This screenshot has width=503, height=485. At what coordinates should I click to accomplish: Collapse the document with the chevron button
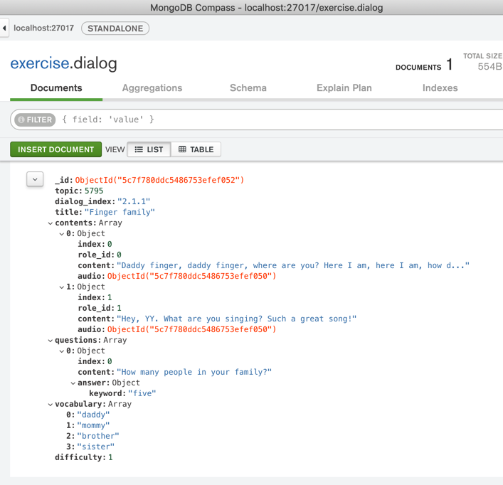click(35, 179)
